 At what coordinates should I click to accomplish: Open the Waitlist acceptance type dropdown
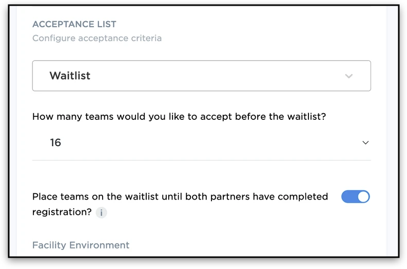pyautogui.click(x=201, y=76)
